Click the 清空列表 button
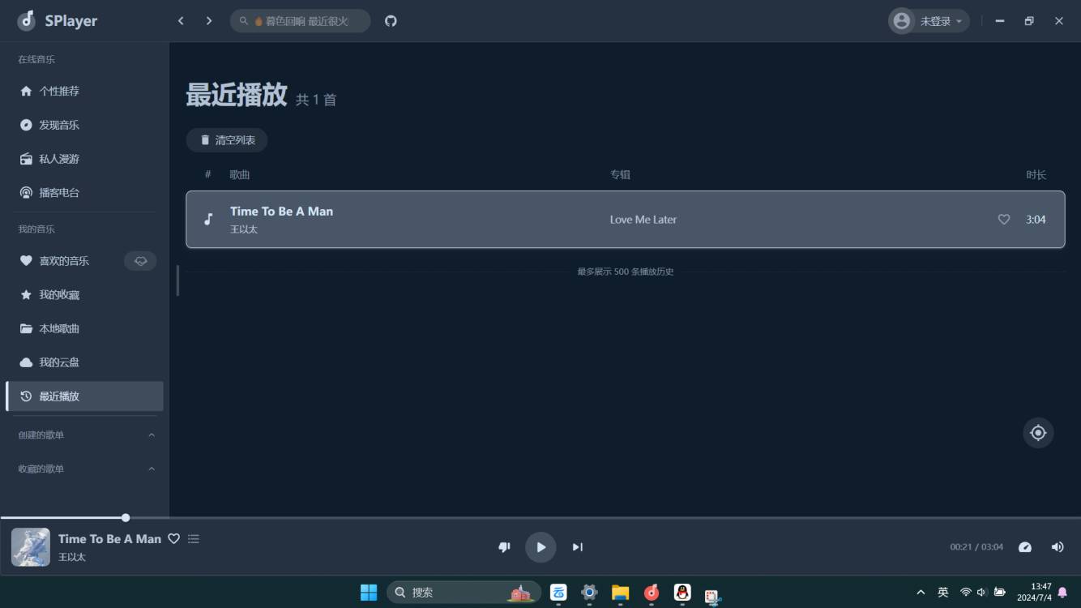The width and height of the screenshot is (1081, 608). [227, 140]
